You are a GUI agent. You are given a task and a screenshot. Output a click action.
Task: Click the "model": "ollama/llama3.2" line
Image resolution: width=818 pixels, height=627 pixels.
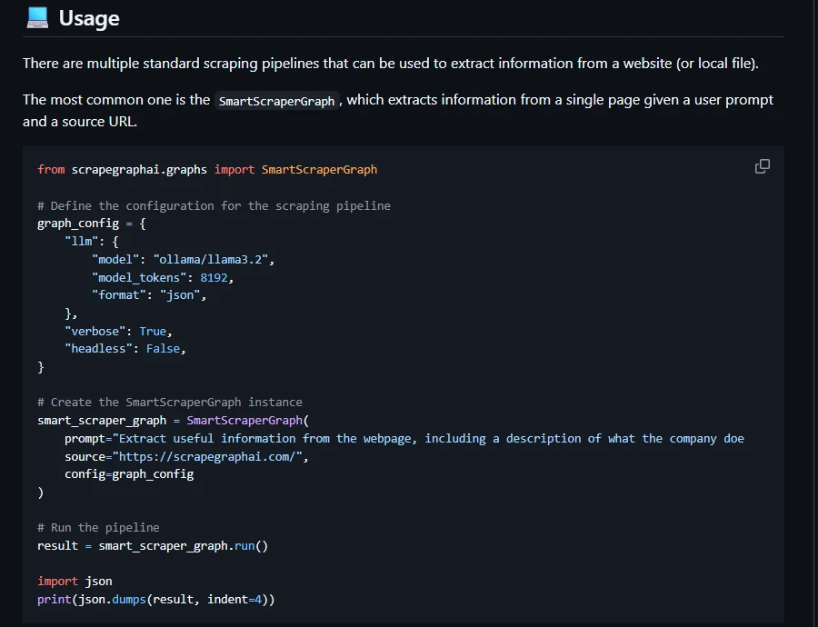coord(183,259)
